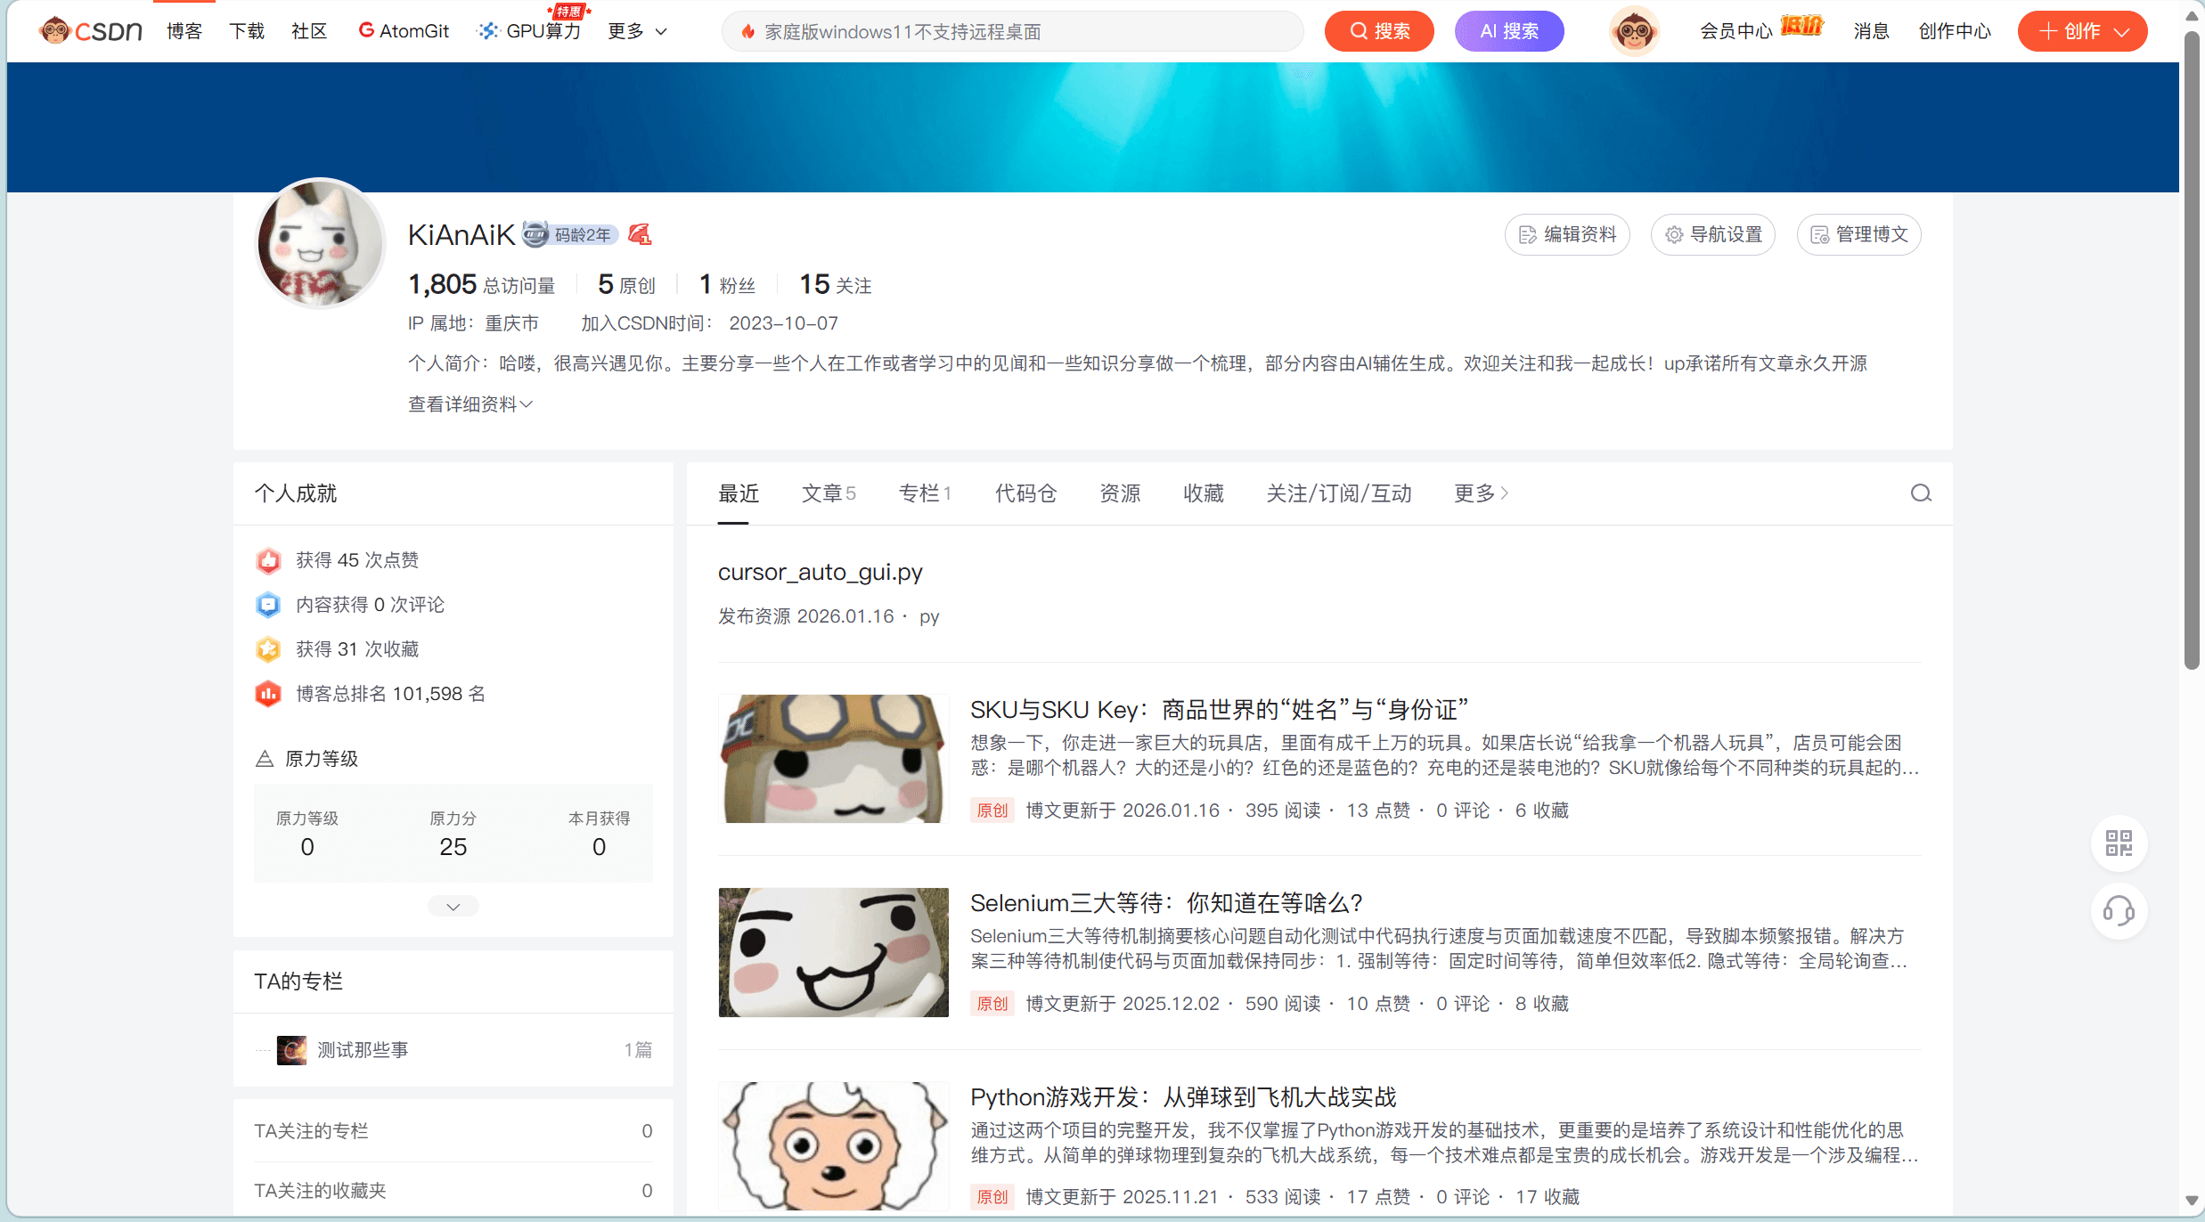This screenshot has height=1222, width=2205.
Task: Click the page vertical scrollbar thumb
Action: coord(2192,352)
